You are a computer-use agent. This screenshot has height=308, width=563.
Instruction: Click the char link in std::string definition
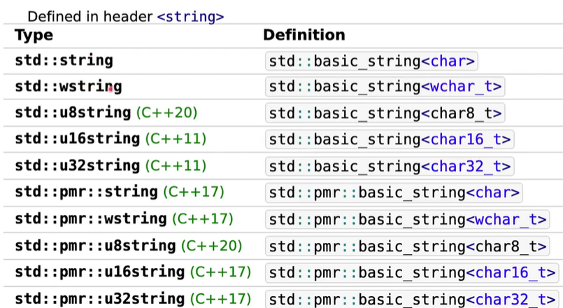tap(449, 61)
